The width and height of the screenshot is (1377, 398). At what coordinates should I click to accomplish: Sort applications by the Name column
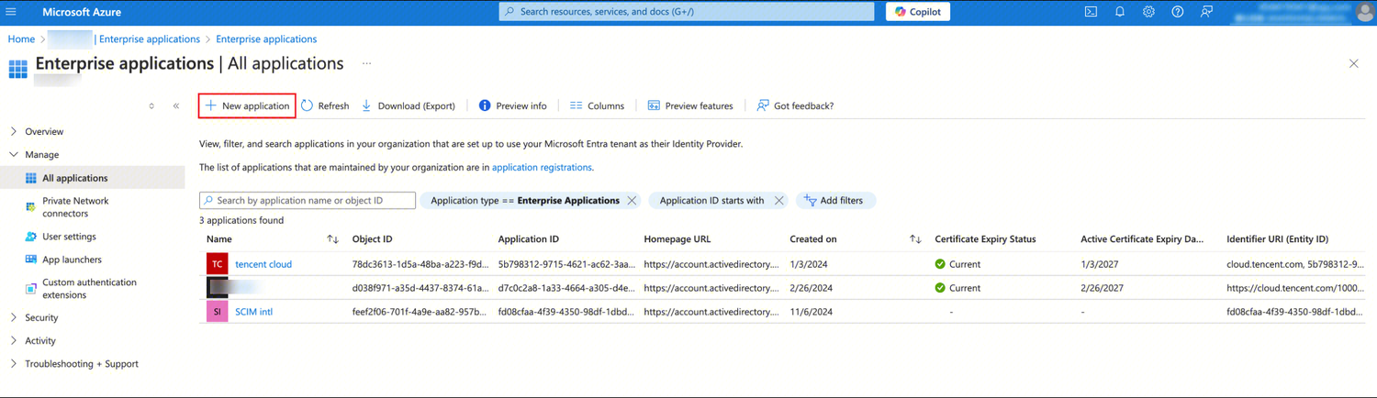pyautogui.click(x=332, y=239)
